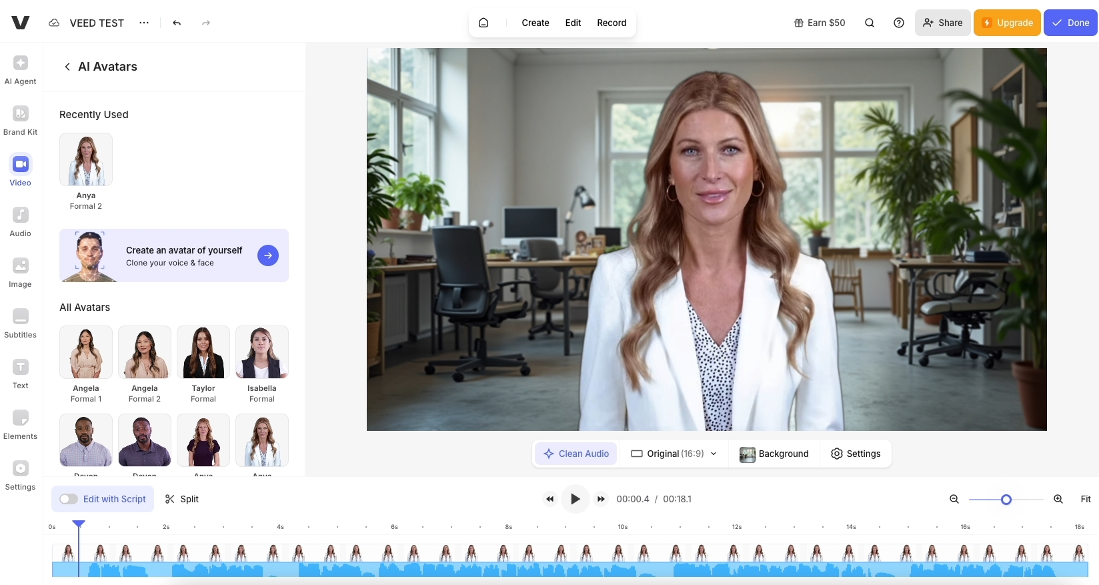Image resolution: width=1099 pixels, height=585 pixels.
Task: Open the Create menu
Action: point(535,23)
